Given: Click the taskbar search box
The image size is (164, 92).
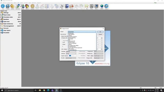Looking at the screenshot, I should [x=19, y=90].
